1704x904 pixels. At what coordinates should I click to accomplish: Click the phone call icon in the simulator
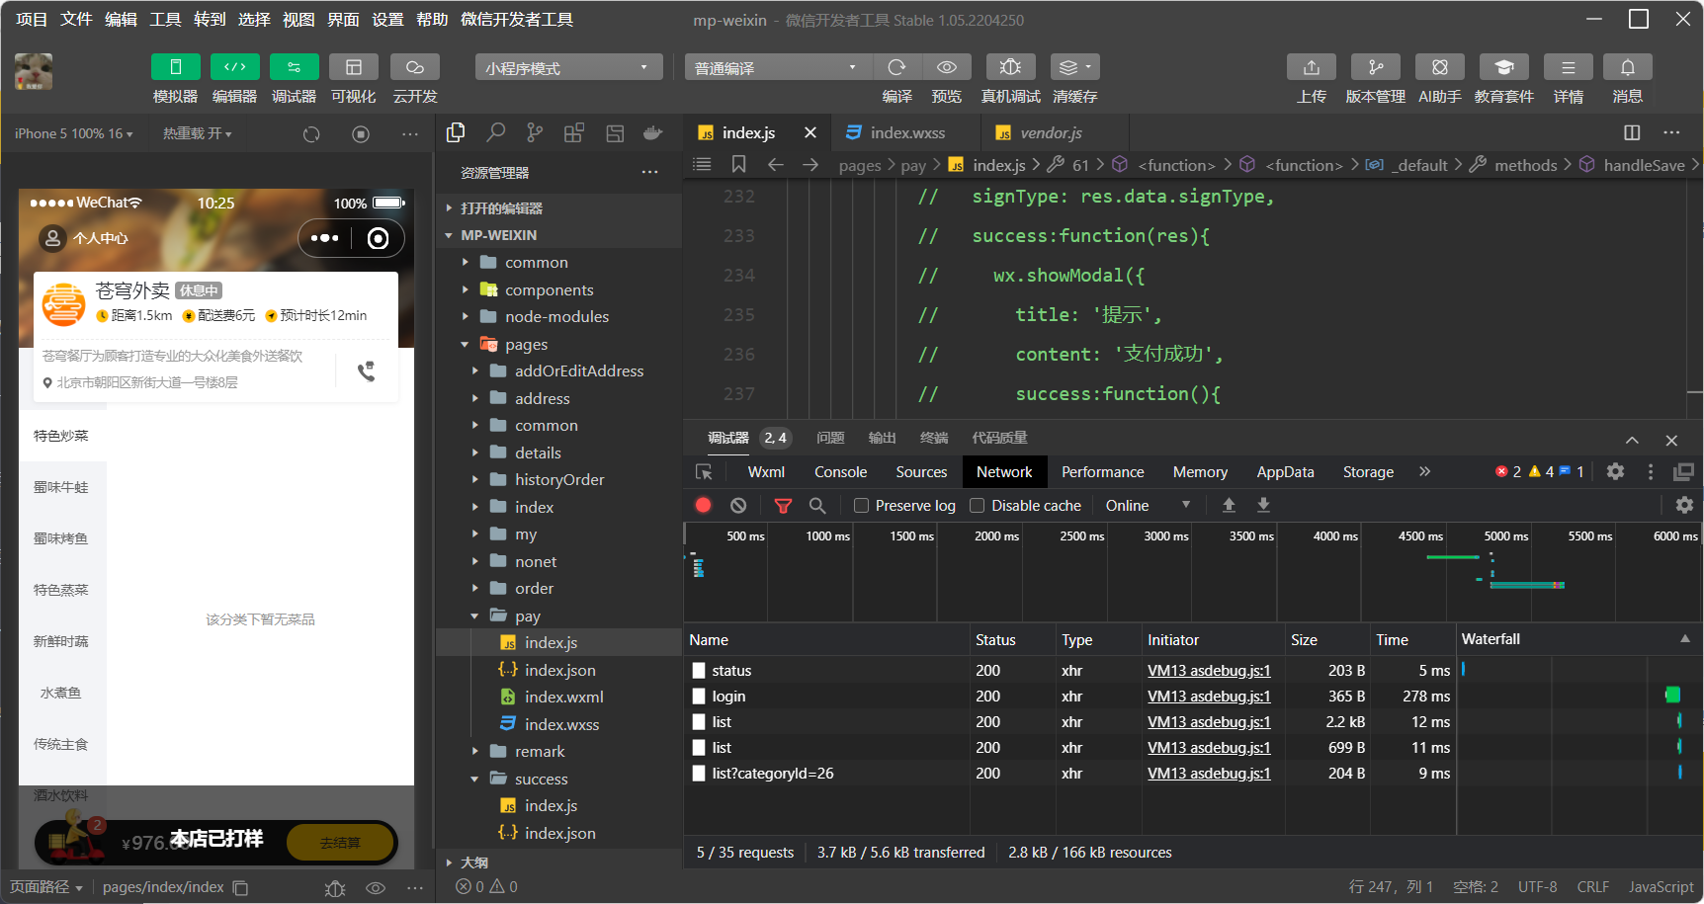click(366, 371)
